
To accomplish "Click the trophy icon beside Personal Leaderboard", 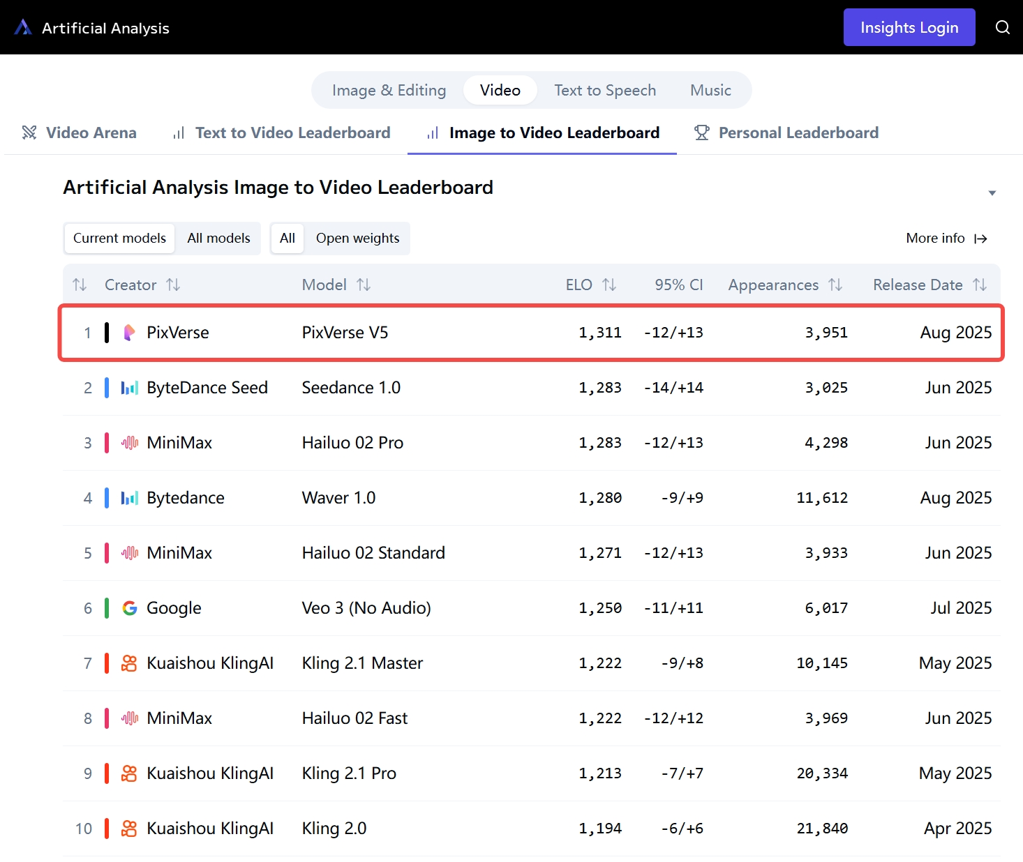I will 701,132.
